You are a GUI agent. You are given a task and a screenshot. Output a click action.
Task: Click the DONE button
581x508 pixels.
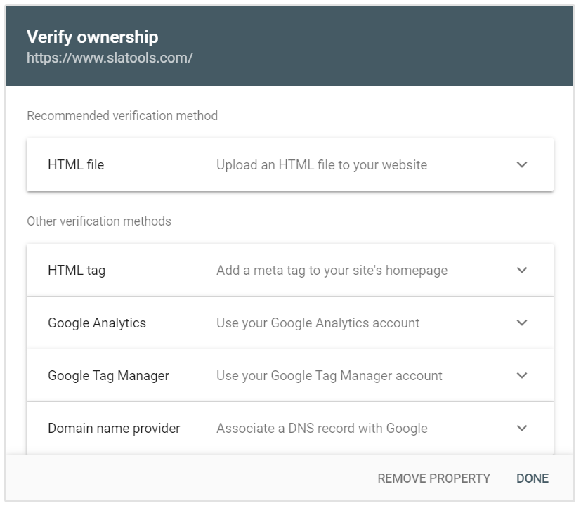(532, 478)
